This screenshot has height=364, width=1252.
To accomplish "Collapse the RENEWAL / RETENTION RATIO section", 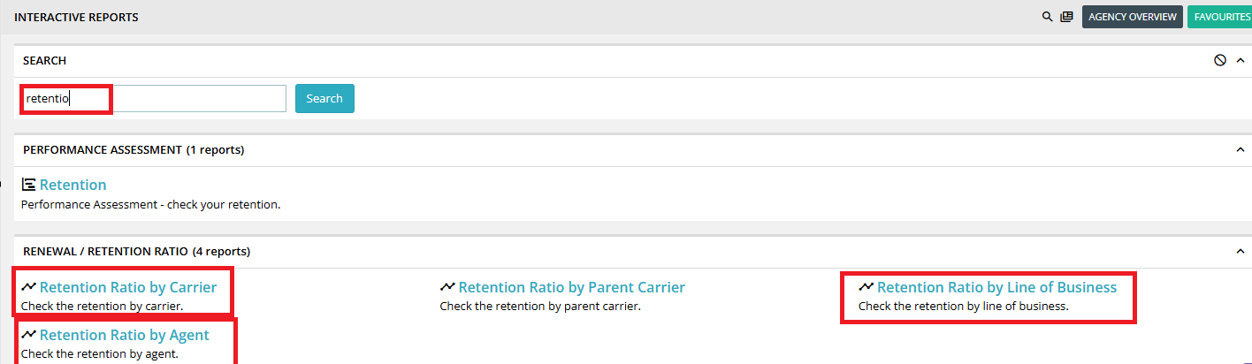I will coord(1240,251).
